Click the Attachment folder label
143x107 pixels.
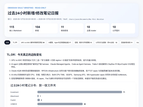pos(15,96)
